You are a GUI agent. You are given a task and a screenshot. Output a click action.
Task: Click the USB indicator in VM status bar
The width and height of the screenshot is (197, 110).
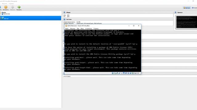[119, 73]
